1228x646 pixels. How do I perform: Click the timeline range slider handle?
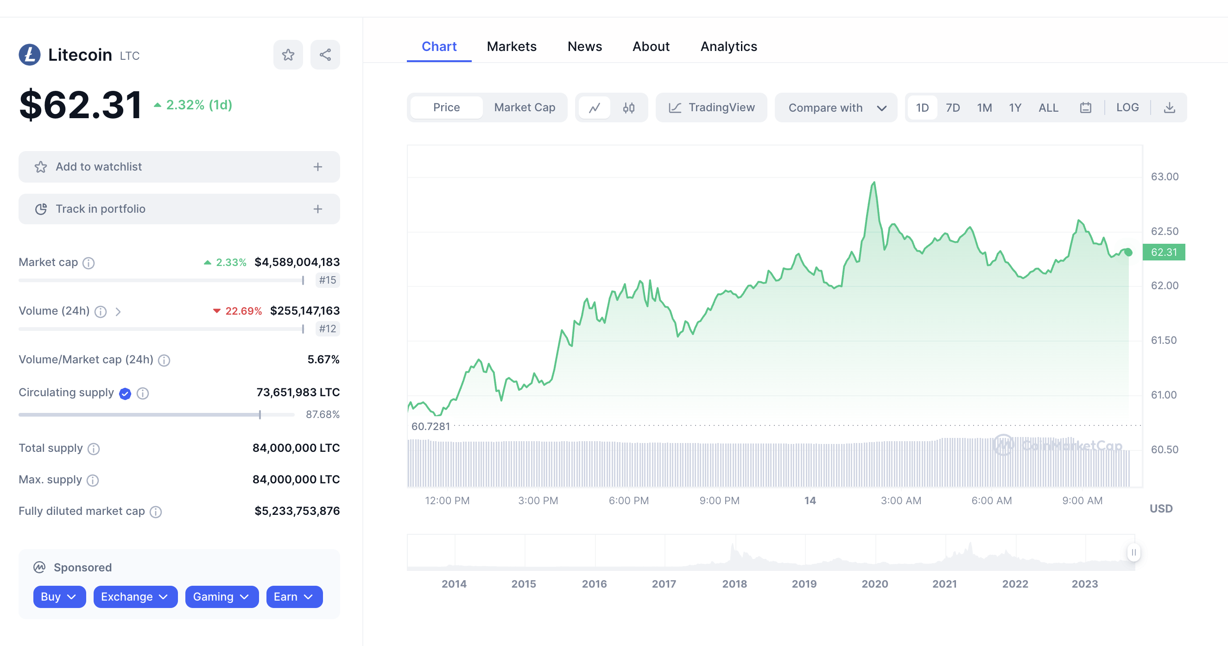(x=1133, y=552)
